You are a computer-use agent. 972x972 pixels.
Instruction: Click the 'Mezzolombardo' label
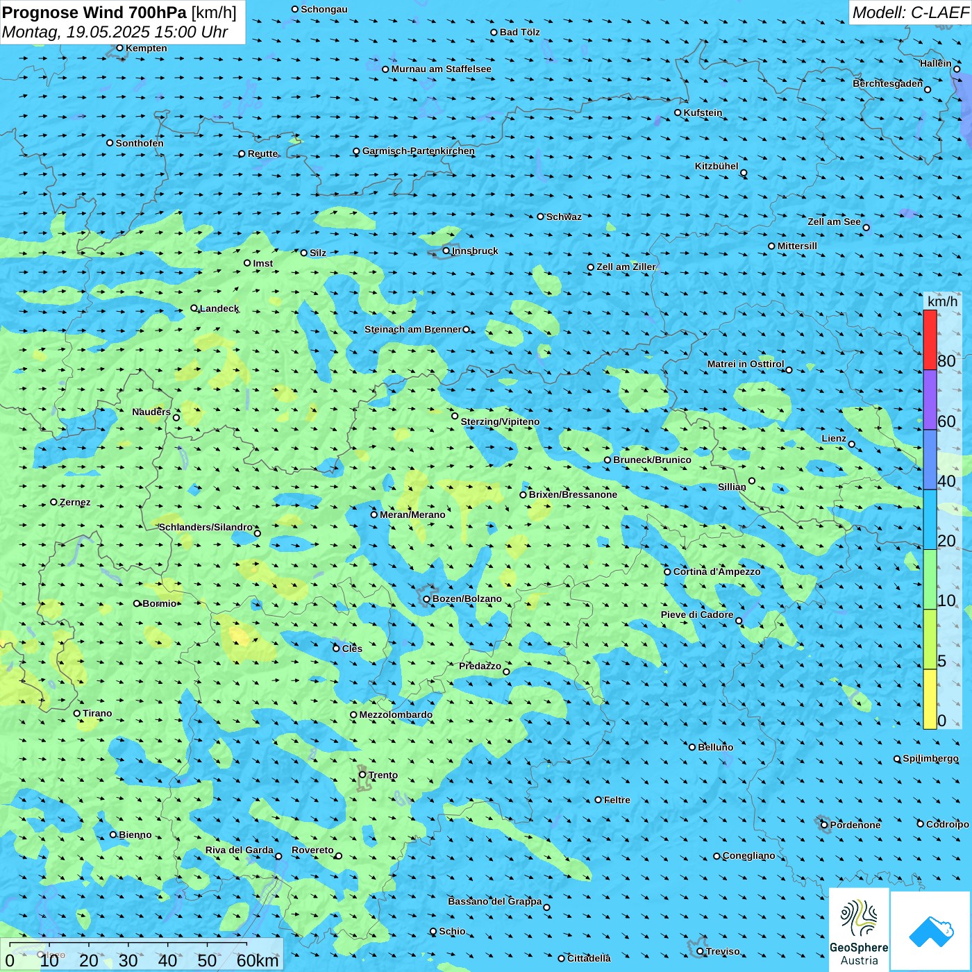396,714
